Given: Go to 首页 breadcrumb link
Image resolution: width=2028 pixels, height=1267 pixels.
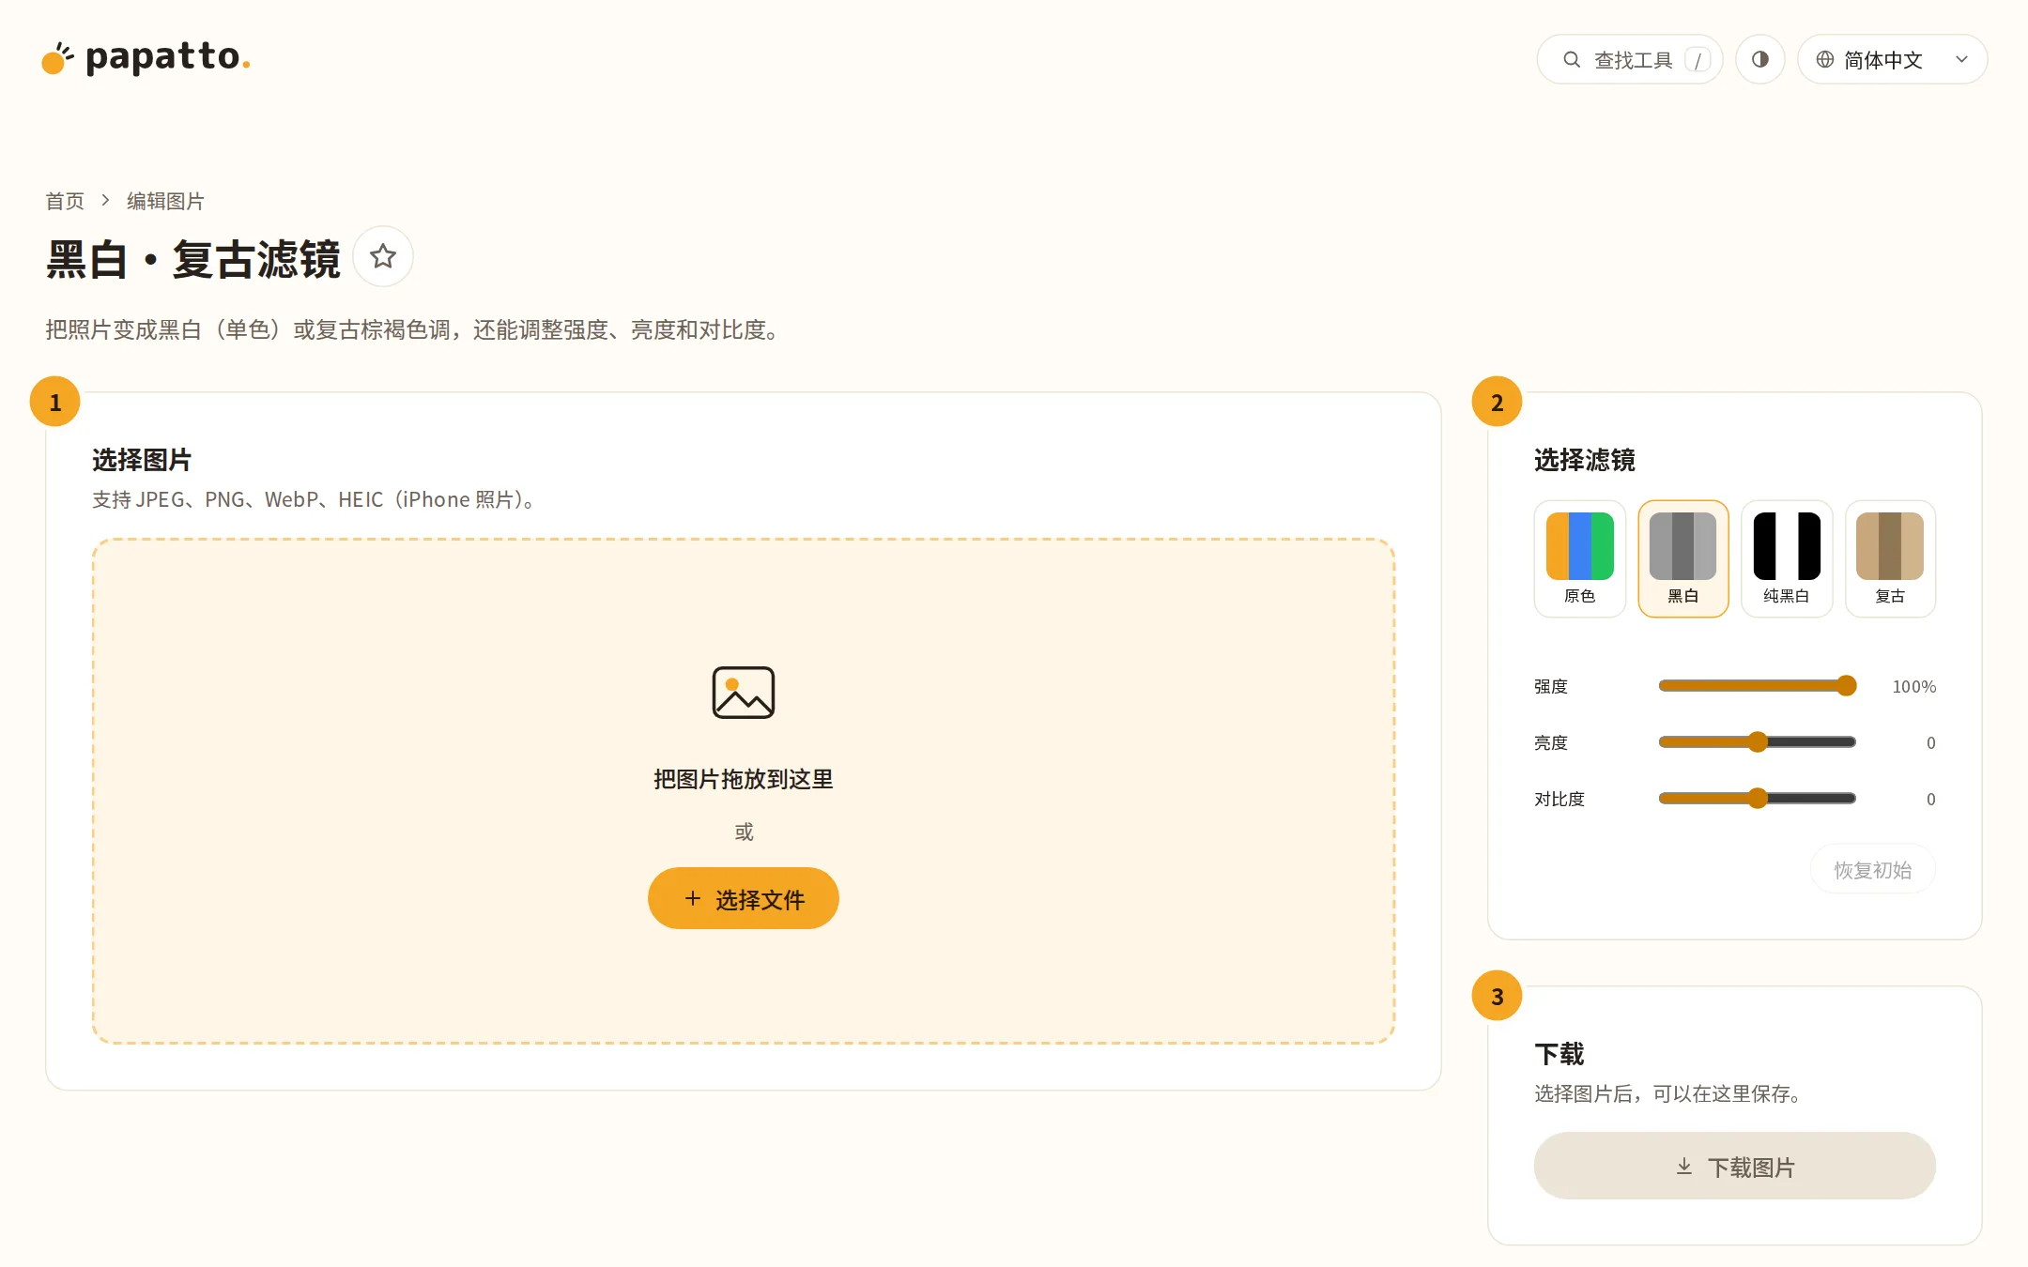Looking at the screenshot, I should click(65, 201).
